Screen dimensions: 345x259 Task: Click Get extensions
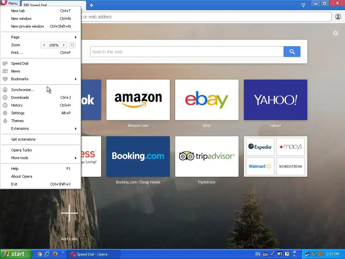click(41, 139)
